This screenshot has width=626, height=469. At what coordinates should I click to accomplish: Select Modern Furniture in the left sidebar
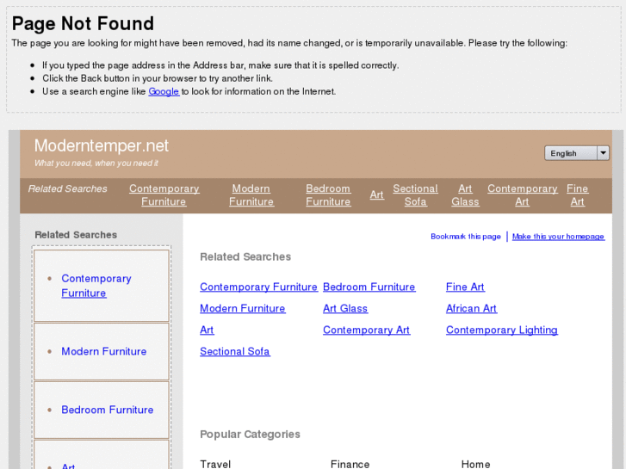tap(103, 351)
